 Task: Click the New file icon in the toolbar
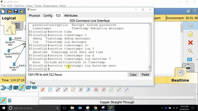pyautogui.click(x=3, y=11)
